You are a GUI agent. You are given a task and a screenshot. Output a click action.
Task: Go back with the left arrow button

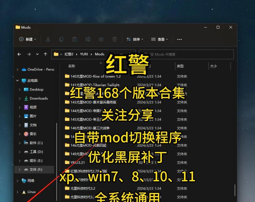(19, 54)
